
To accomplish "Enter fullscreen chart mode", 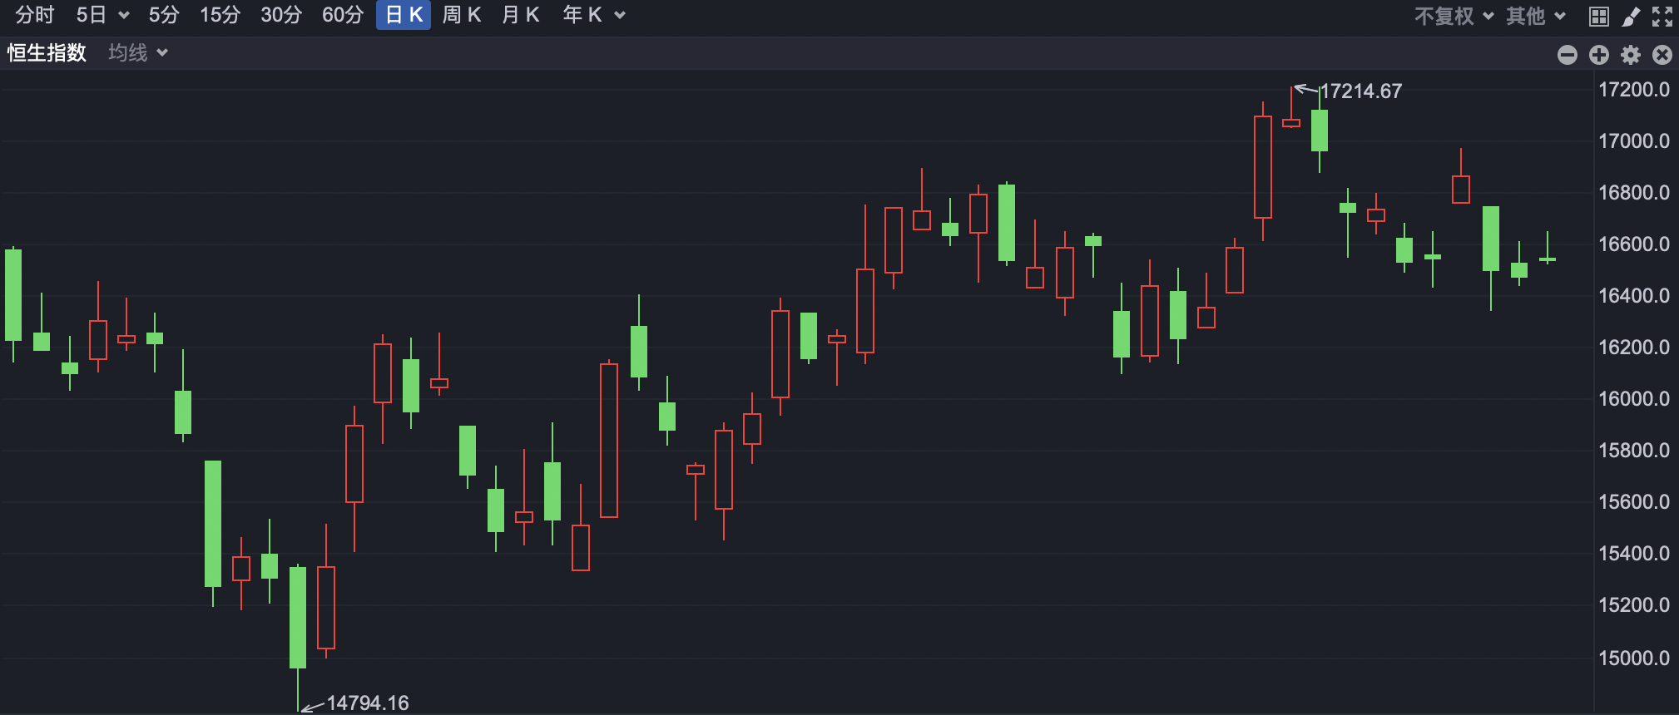I will (x=1662, y=16).
